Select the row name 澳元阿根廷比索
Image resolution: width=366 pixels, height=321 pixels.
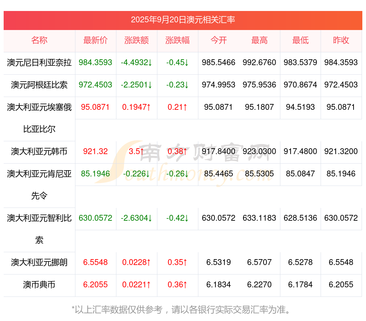pyautogui.click(x=39, y=85)
